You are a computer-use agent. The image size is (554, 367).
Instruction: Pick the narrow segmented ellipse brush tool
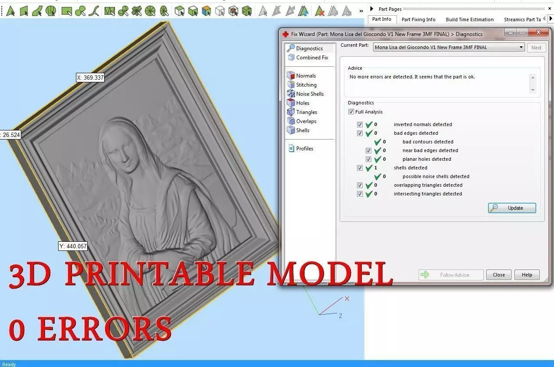tap(164, 11)
